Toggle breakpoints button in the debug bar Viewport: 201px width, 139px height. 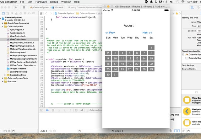pyautogui.click(x=47, y=110)
